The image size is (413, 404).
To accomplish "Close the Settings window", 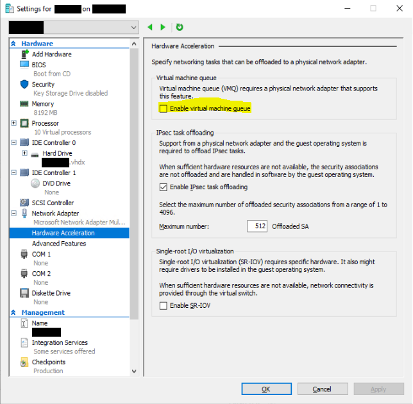I will coord(400,8).
